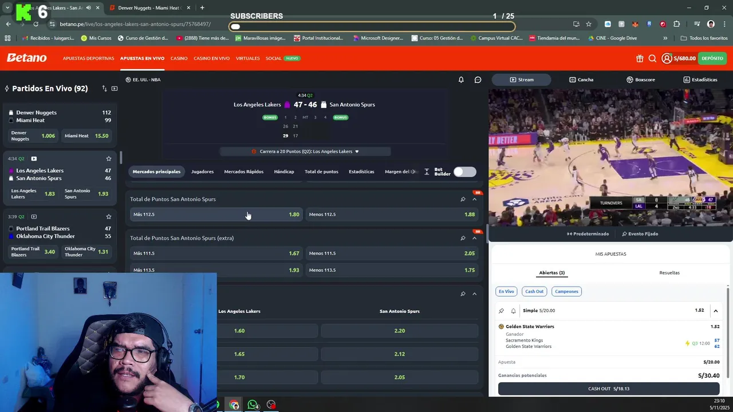This screenshot has width=733, height=412.
Task: Click the green DEPÓSITO button
Action: point(712,58)
